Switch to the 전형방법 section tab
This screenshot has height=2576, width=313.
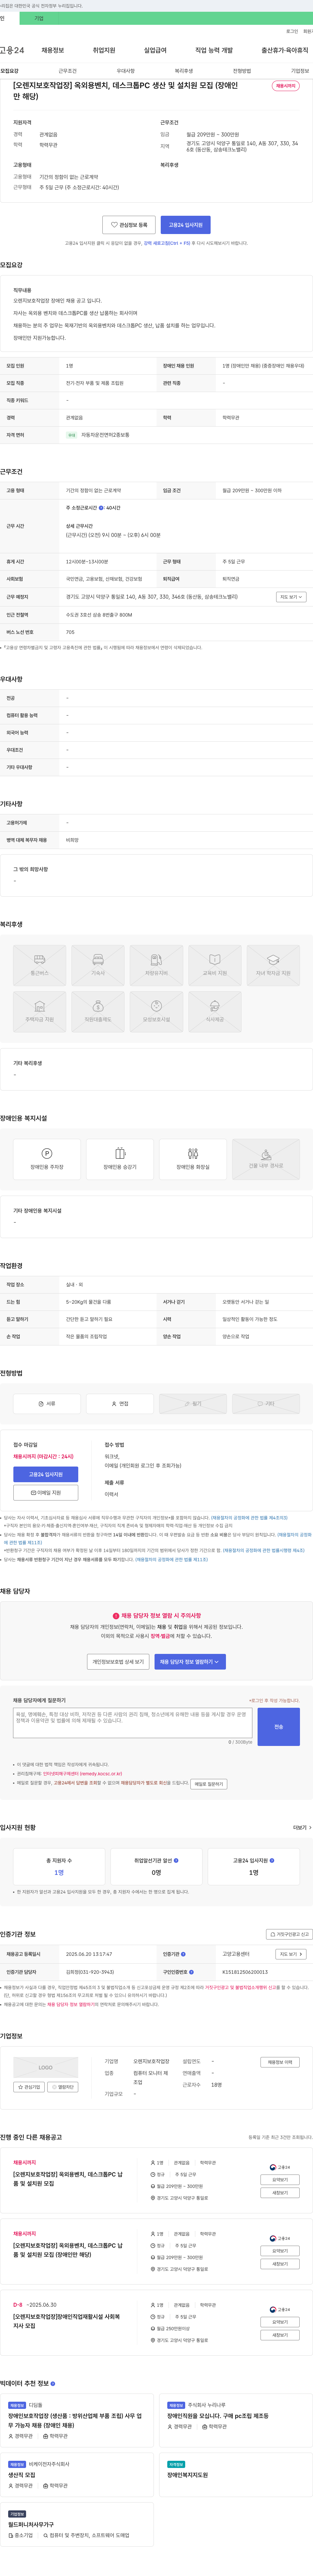click(242, 71)
